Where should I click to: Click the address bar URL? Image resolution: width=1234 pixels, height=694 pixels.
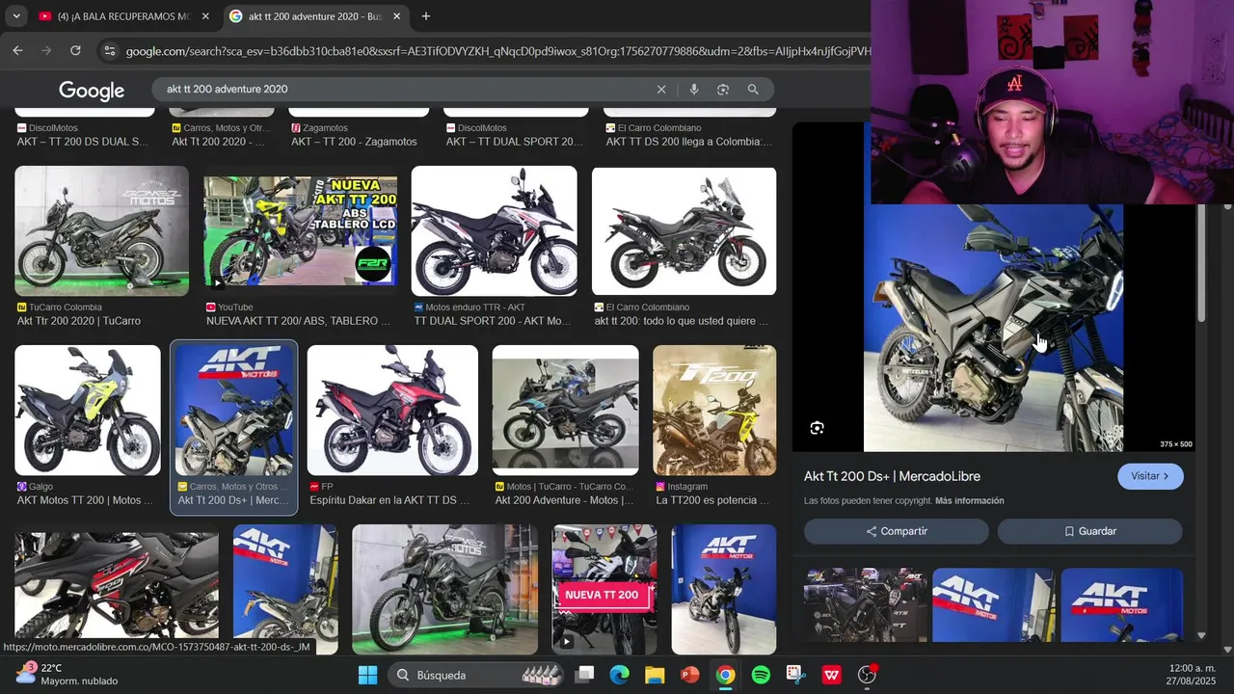tap(496, 51)
